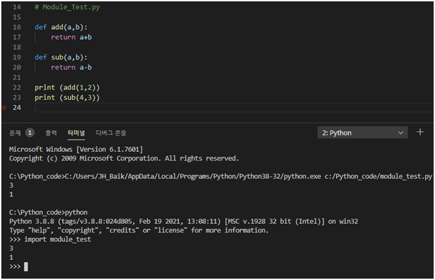Click 'return a-b' on line 20
Image resolution: width=435 pixels, height=280 pixels.
point(72,67)
